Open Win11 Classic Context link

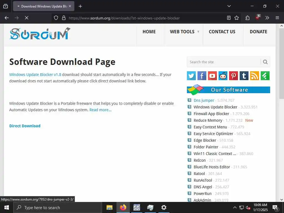[215, 154]
